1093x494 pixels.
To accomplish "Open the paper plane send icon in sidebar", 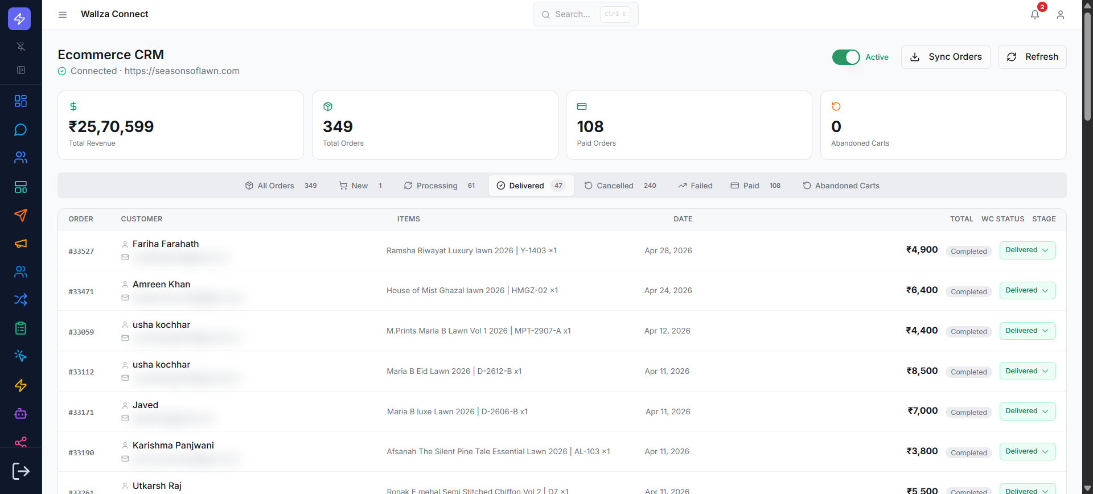I will pyautogui.click(x=20, y=215).
